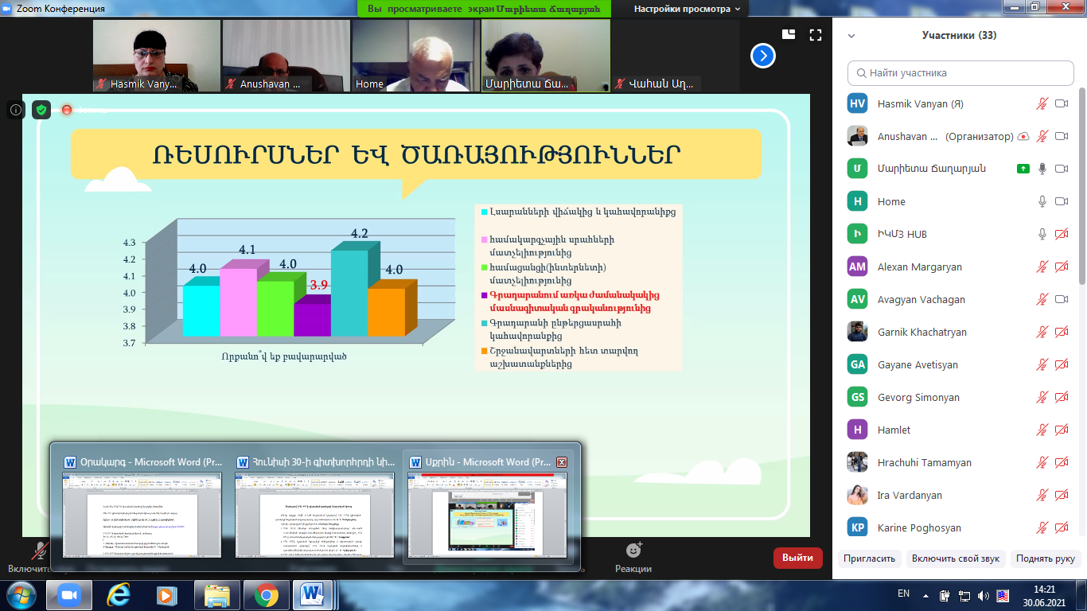Click the Пригласить button
1087x611 pixels.
(870, 558)
